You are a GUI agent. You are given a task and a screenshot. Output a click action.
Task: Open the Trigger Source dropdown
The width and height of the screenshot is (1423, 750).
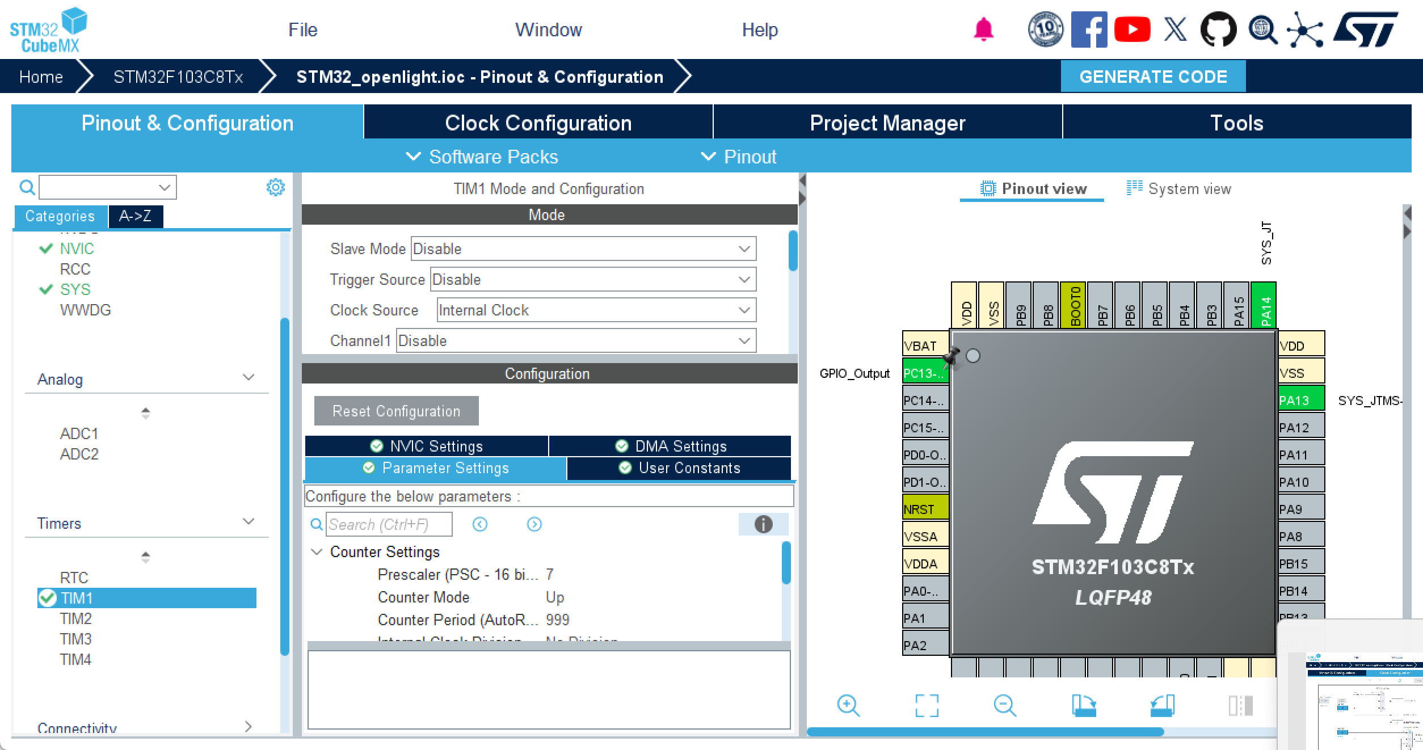[593, 280]
